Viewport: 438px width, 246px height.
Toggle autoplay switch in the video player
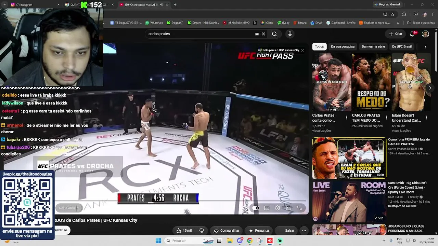click(256, 208)
